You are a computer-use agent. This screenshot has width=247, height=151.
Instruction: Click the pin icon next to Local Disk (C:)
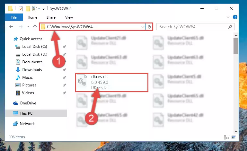[x=64, y=47]
